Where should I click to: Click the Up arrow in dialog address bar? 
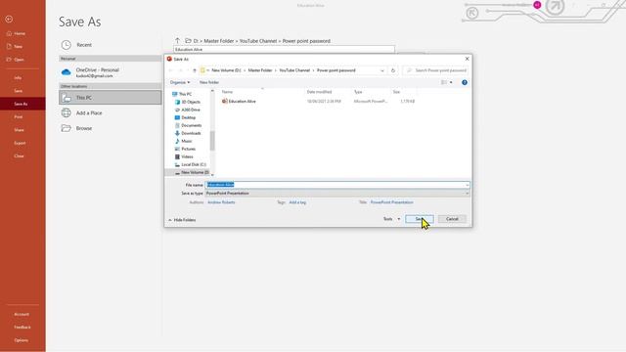(x=195, y=70)
